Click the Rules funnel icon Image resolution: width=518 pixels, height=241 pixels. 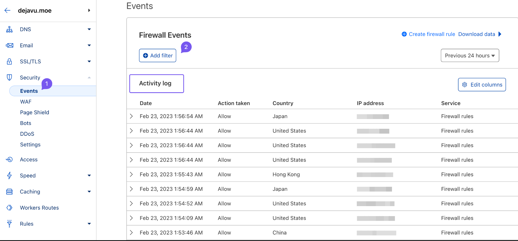[x=9, y=224]
